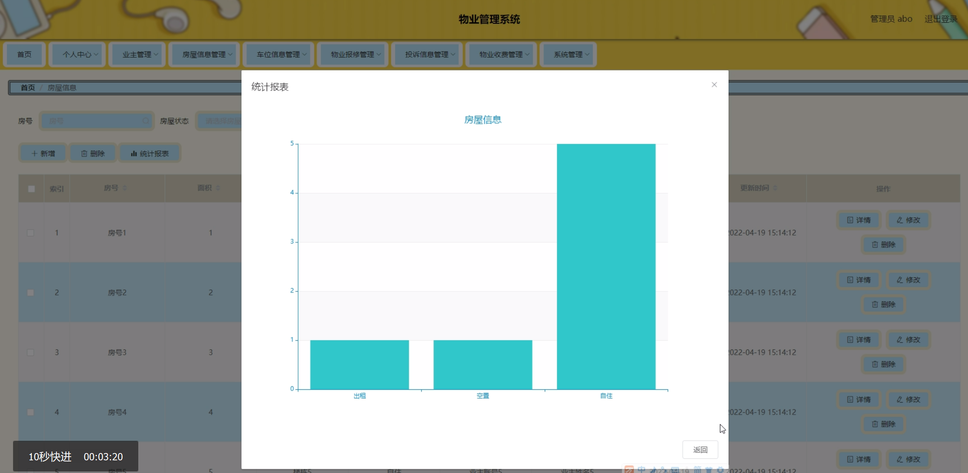Click 修改 pencil button for 房号2
This screenshot has width=968, height=473.
(x=908, y=280)
